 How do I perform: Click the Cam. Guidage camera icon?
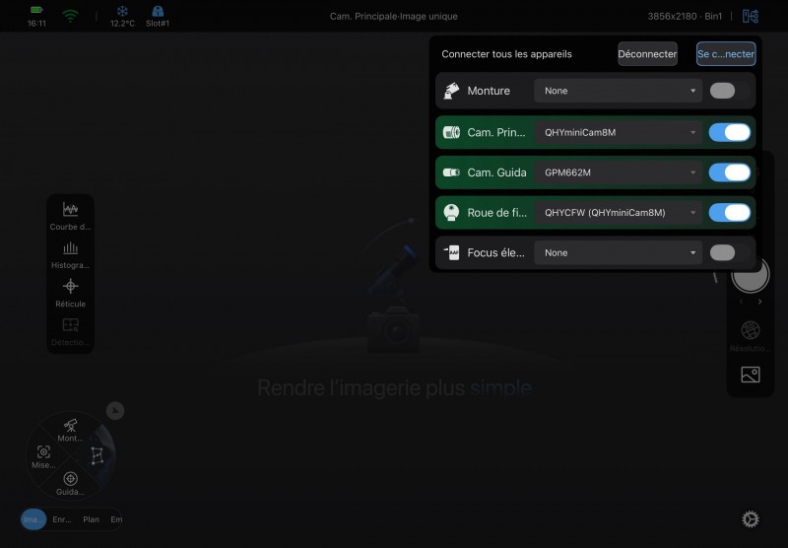tap(451, 172)
